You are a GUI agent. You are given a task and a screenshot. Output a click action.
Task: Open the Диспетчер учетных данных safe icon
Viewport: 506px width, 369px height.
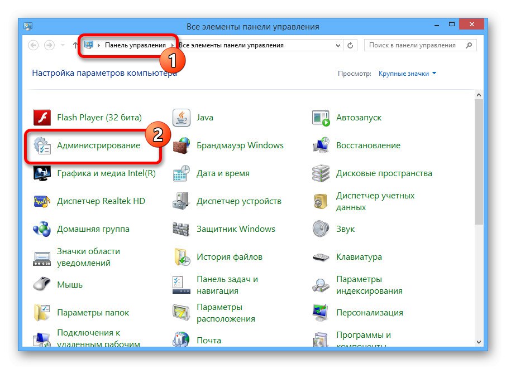[x=321, y=201]
